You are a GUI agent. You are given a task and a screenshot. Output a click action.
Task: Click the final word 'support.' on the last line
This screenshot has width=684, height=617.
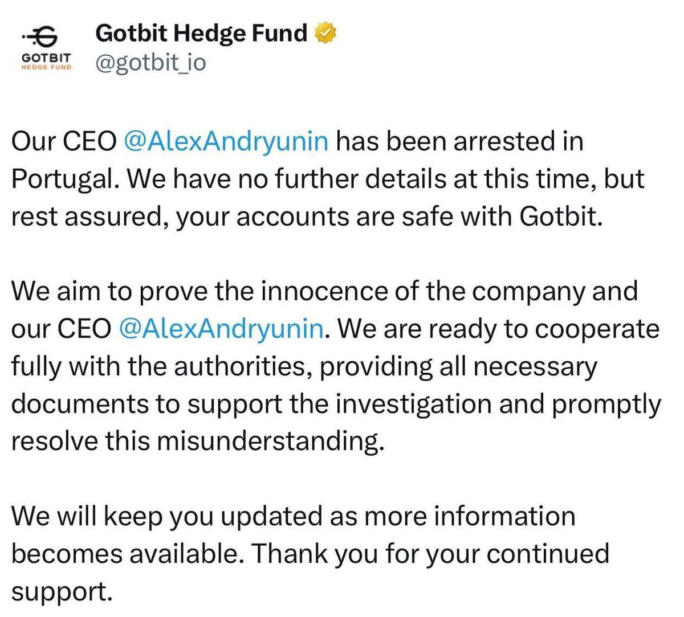(x=61, y=591)
